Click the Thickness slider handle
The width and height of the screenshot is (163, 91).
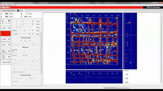[24, 30]
